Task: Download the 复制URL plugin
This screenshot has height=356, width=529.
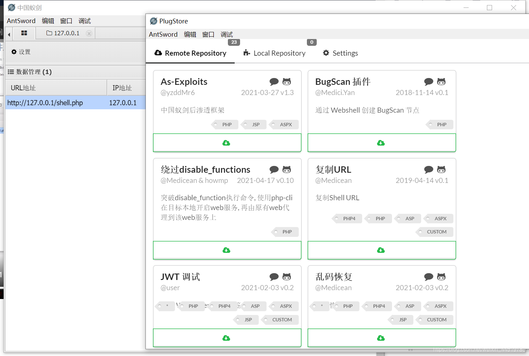Action: tap(381, 250)
